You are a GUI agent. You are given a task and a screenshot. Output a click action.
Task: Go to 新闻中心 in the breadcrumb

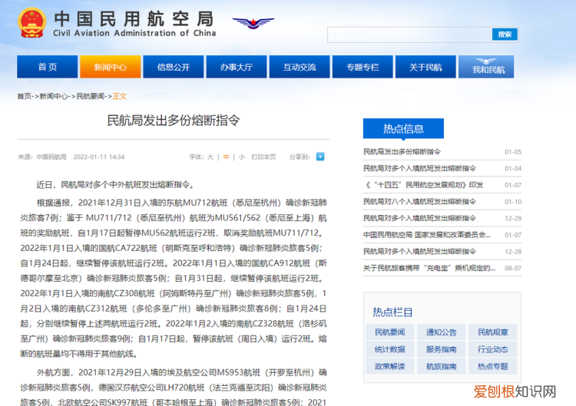pos(53,96)
